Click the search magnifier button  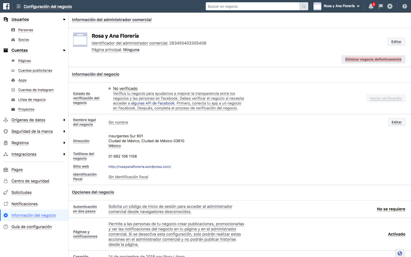(304, 6)
